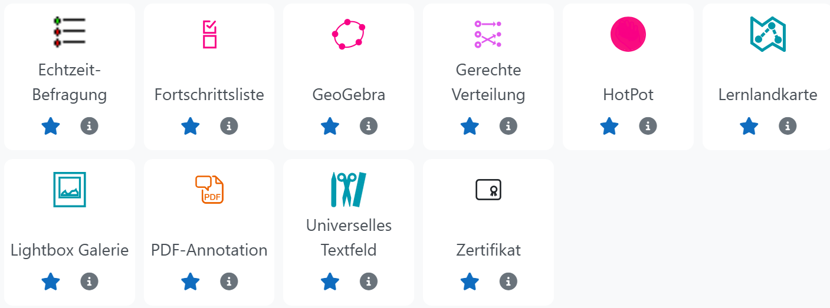
Task: Select the Universelles Textfeld icon
Action: [349, 189]
